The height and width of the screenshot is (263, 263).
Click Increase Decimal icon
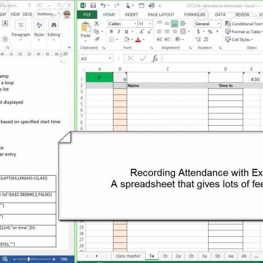[x=198, y=39]
